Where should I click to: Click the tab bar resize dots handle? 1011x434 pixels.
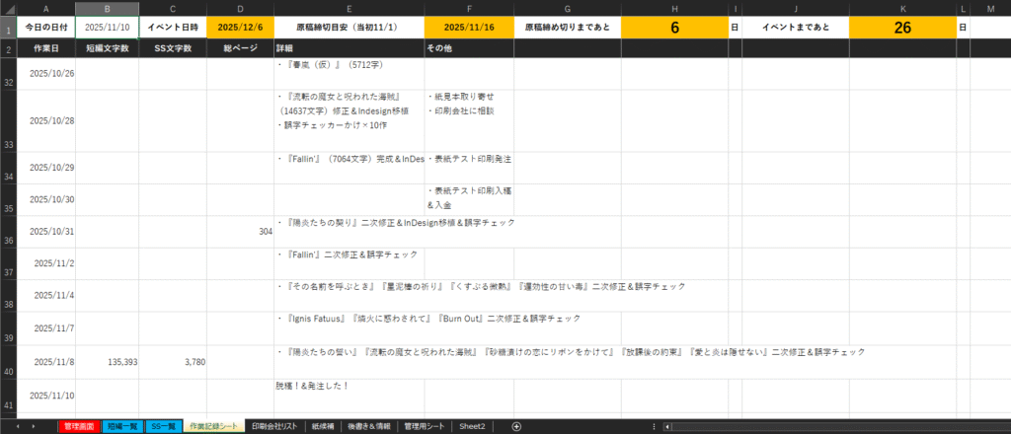[653, 426]
